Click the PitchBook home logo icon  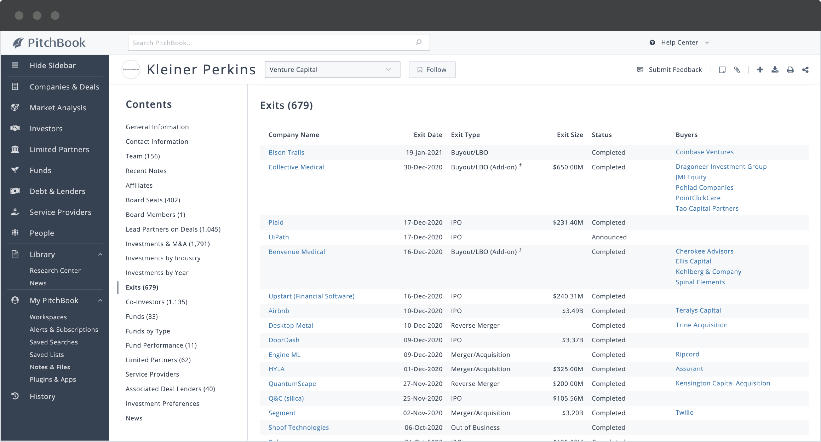[18, 42]
